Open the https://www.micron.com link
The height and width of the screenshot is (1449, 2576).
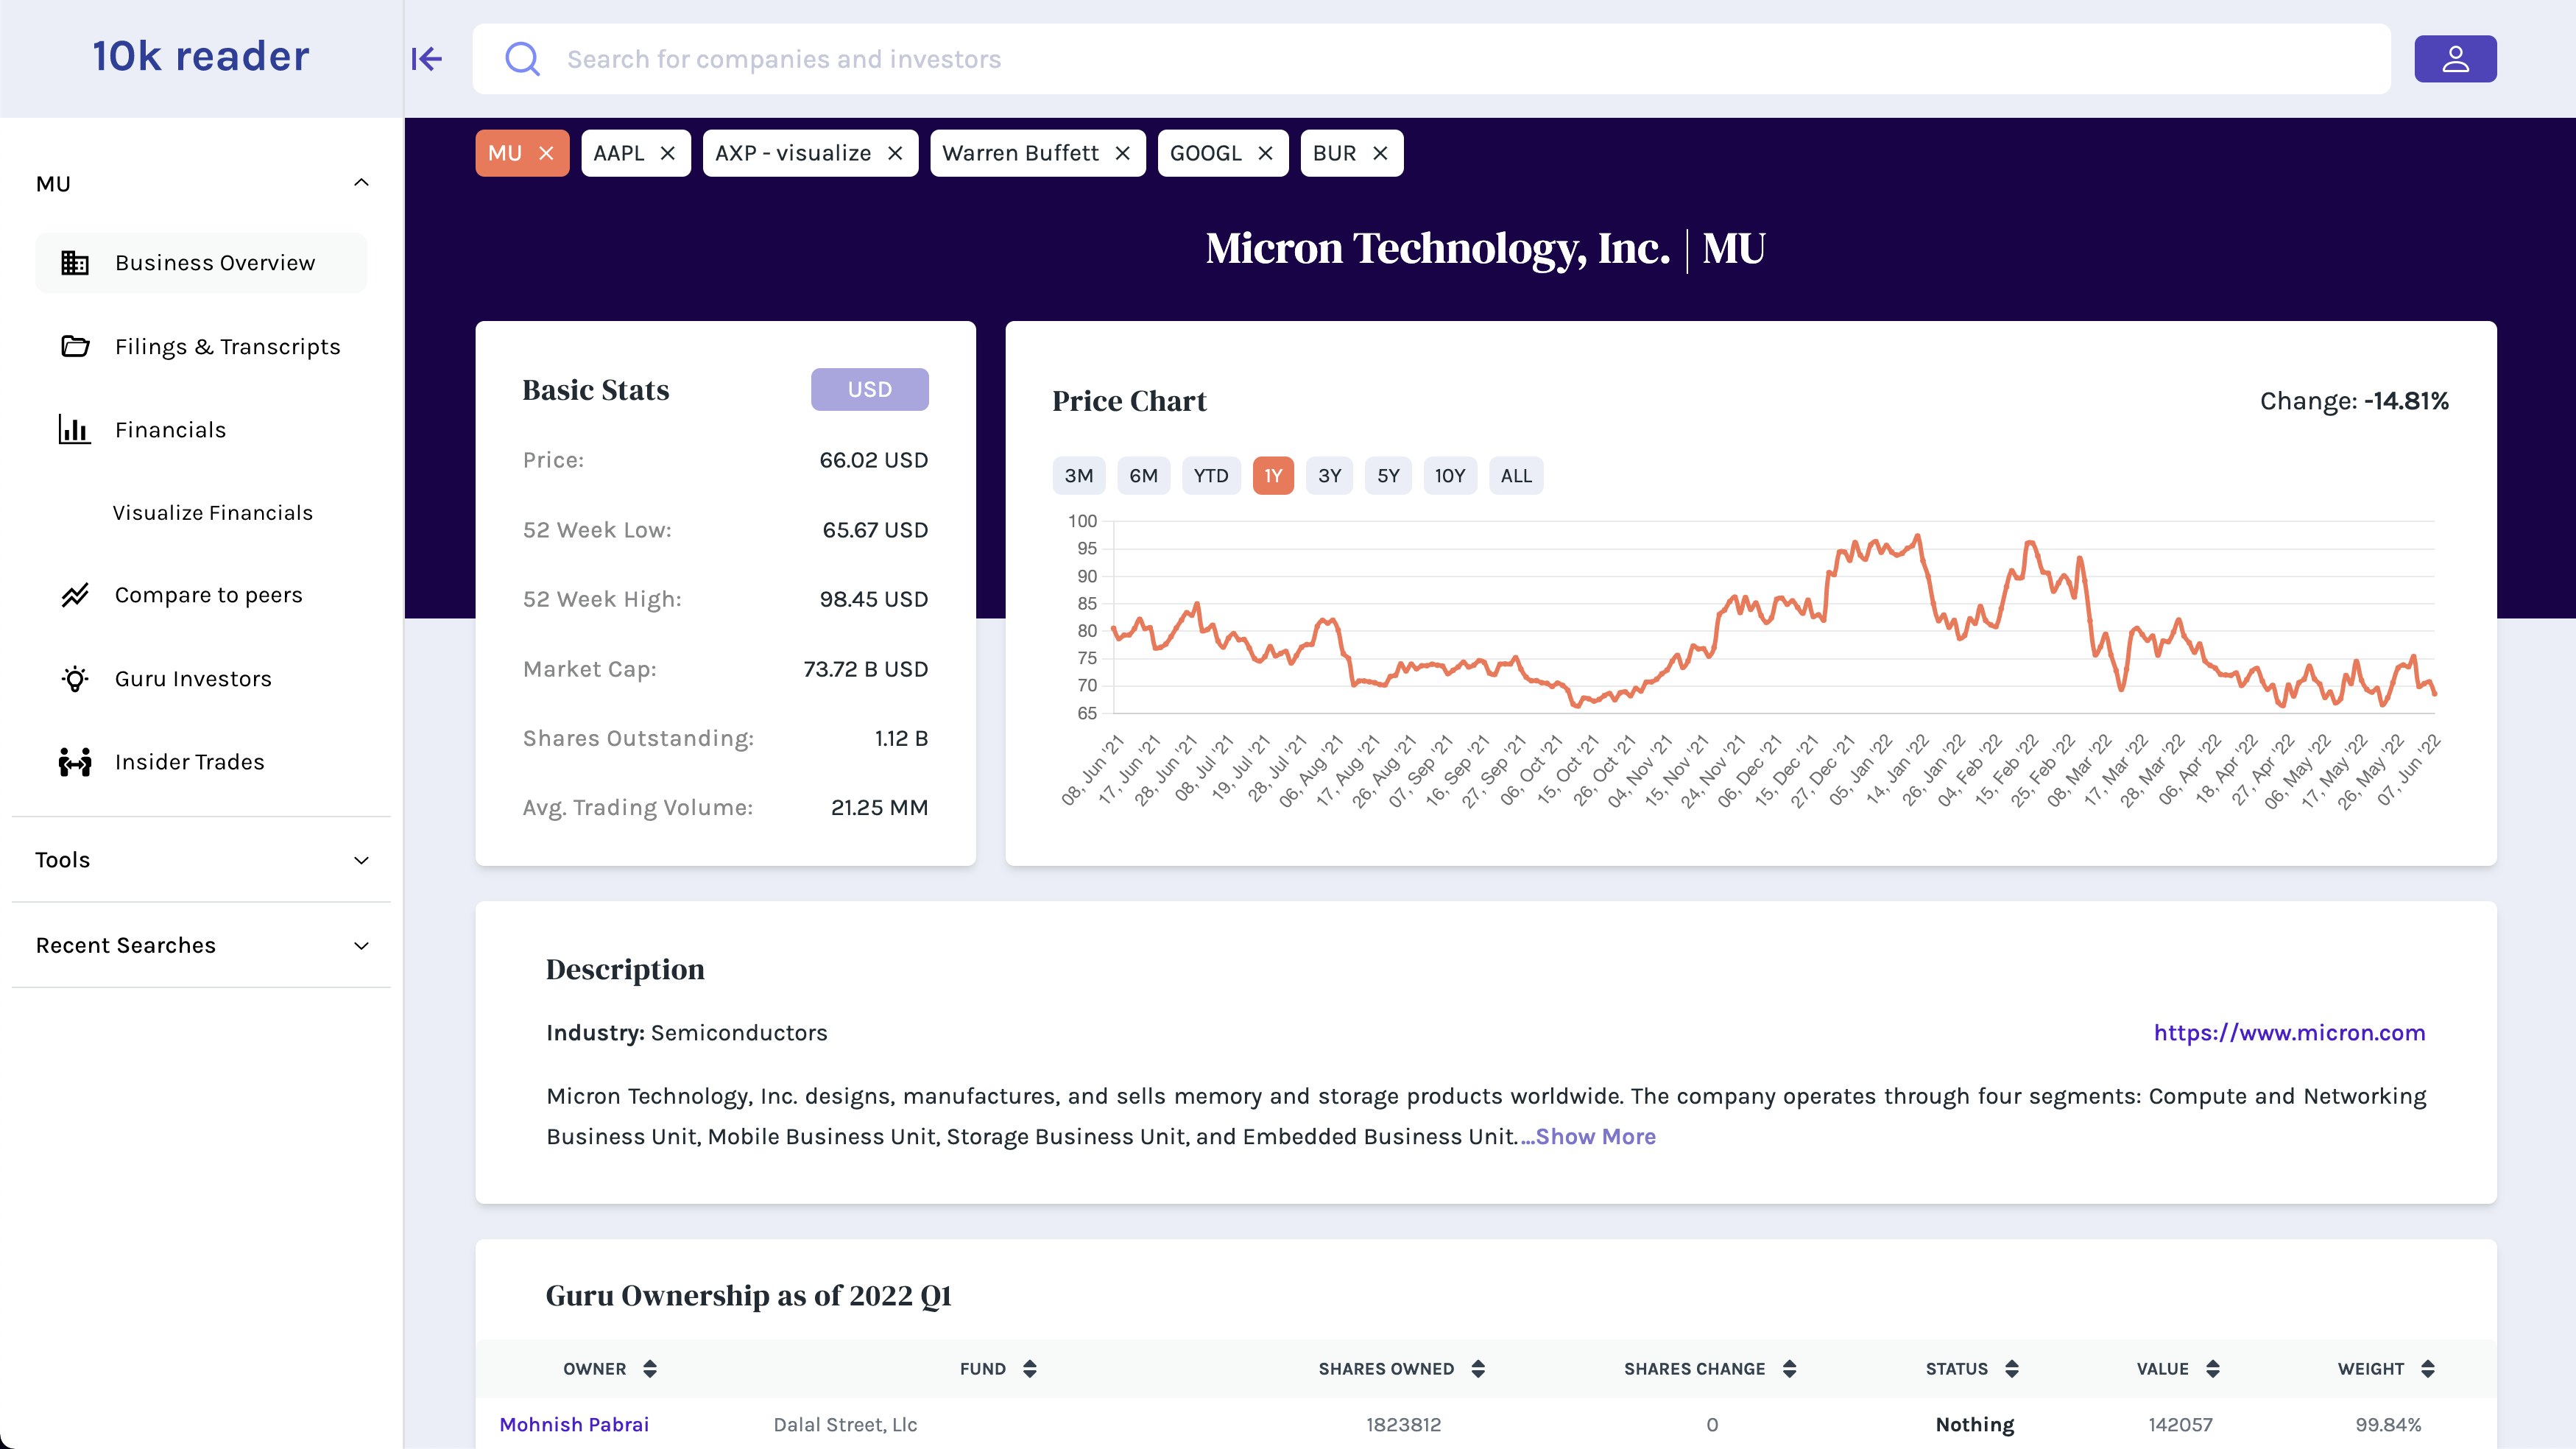pyautogui.click(x=2289, y=1033)
